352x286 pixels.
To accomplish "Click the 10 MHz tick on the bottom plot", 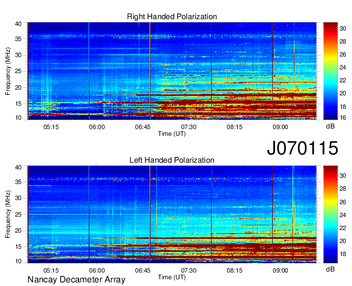I will (x=18, y=261).
